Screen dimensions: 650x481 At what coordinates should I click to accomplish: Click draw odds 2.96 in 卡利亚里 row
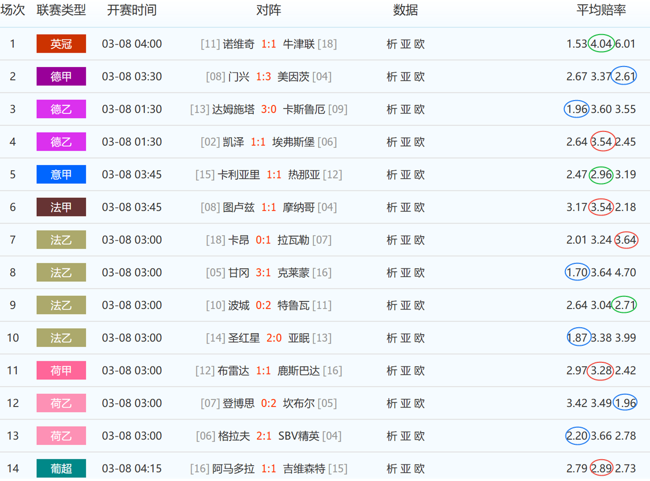pyautogui.click(x=602, y=175)
